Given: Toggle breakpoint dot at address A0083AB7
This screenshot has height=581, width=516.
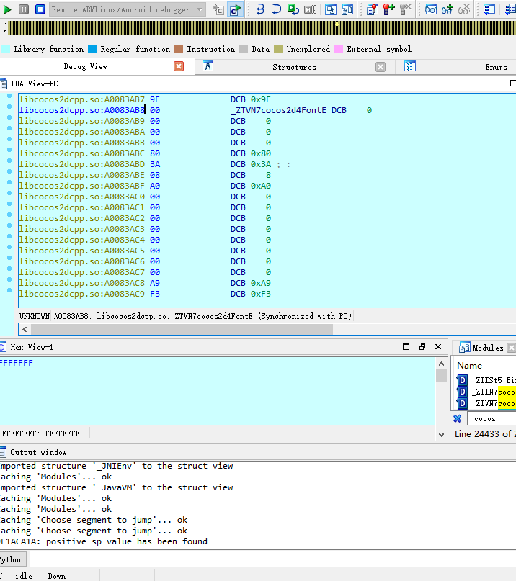Looking at the screenshot, I should click(x=9, y=96).
